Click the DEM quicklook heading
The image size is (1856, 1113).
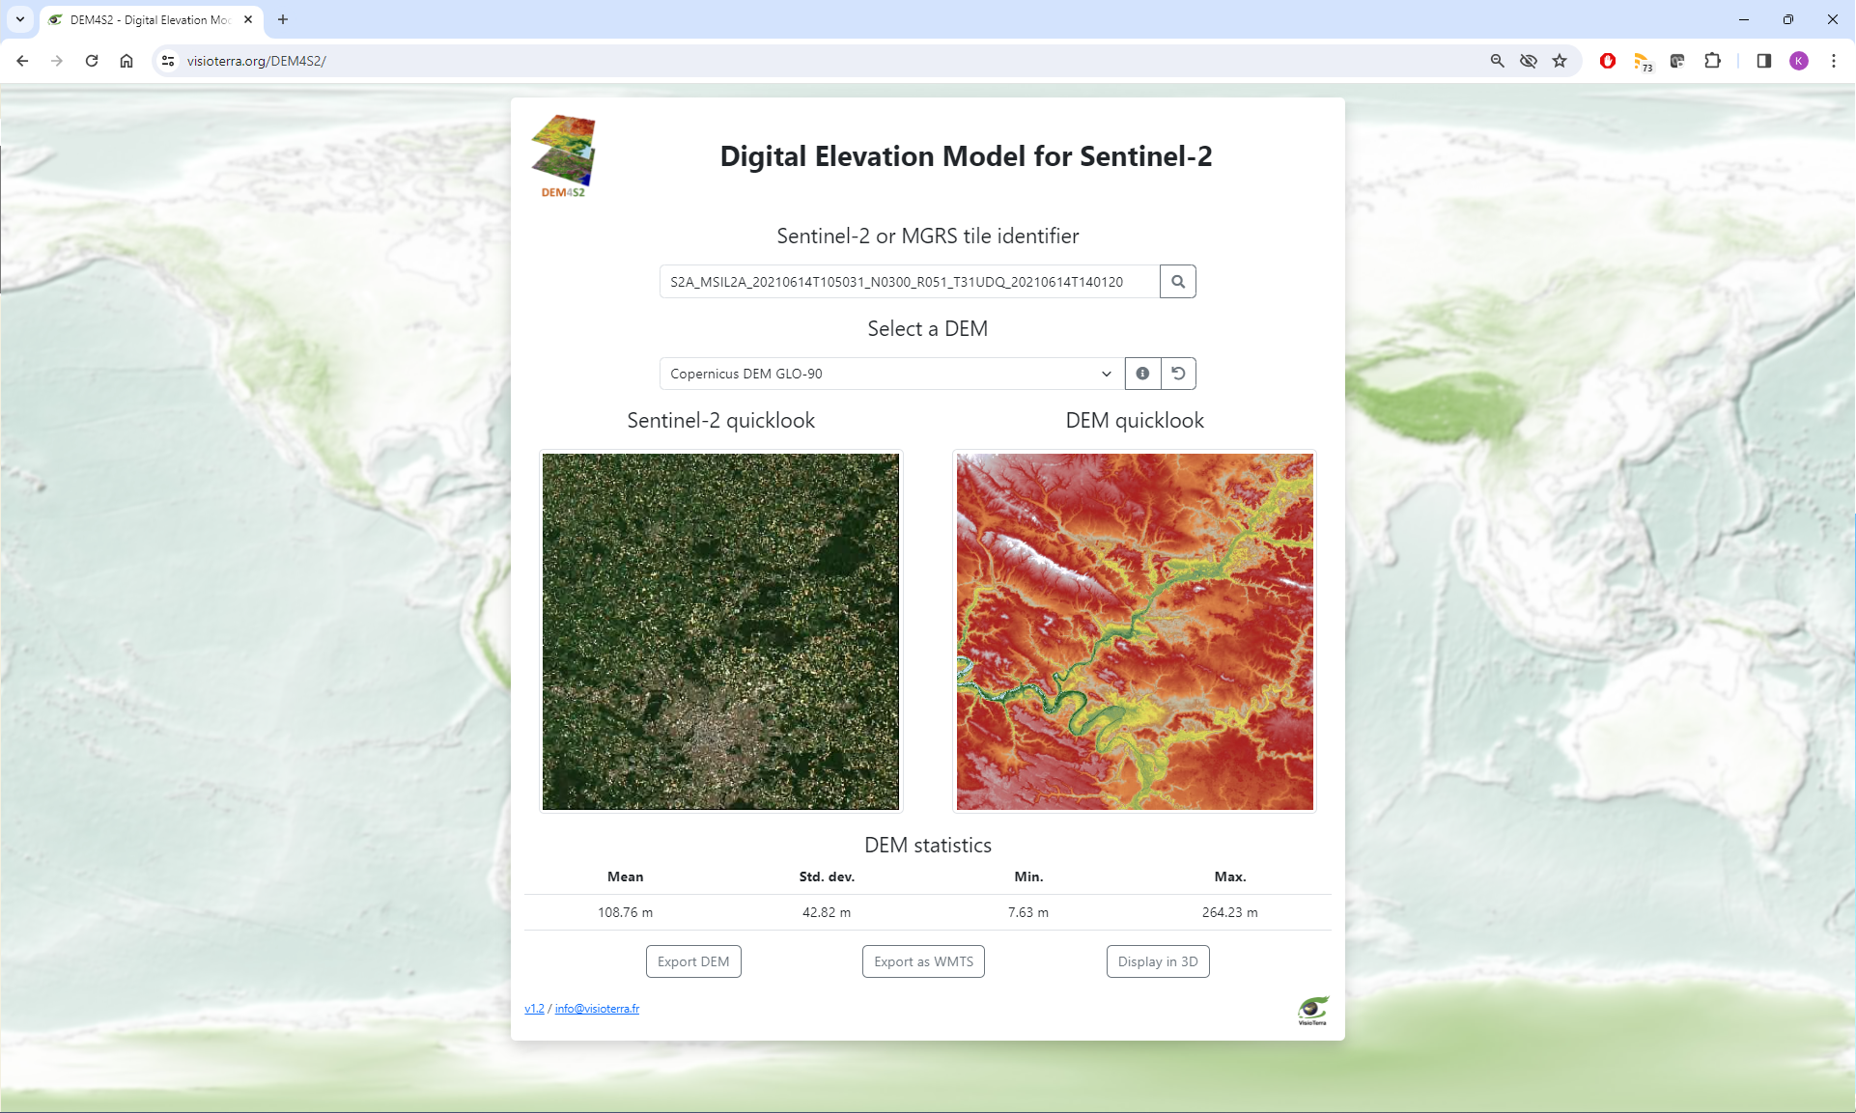[x=1135, y=420]
